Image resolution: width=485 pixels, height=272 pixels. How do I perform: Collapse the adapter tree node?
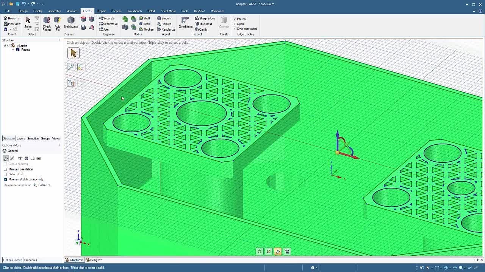coord(5,45)
